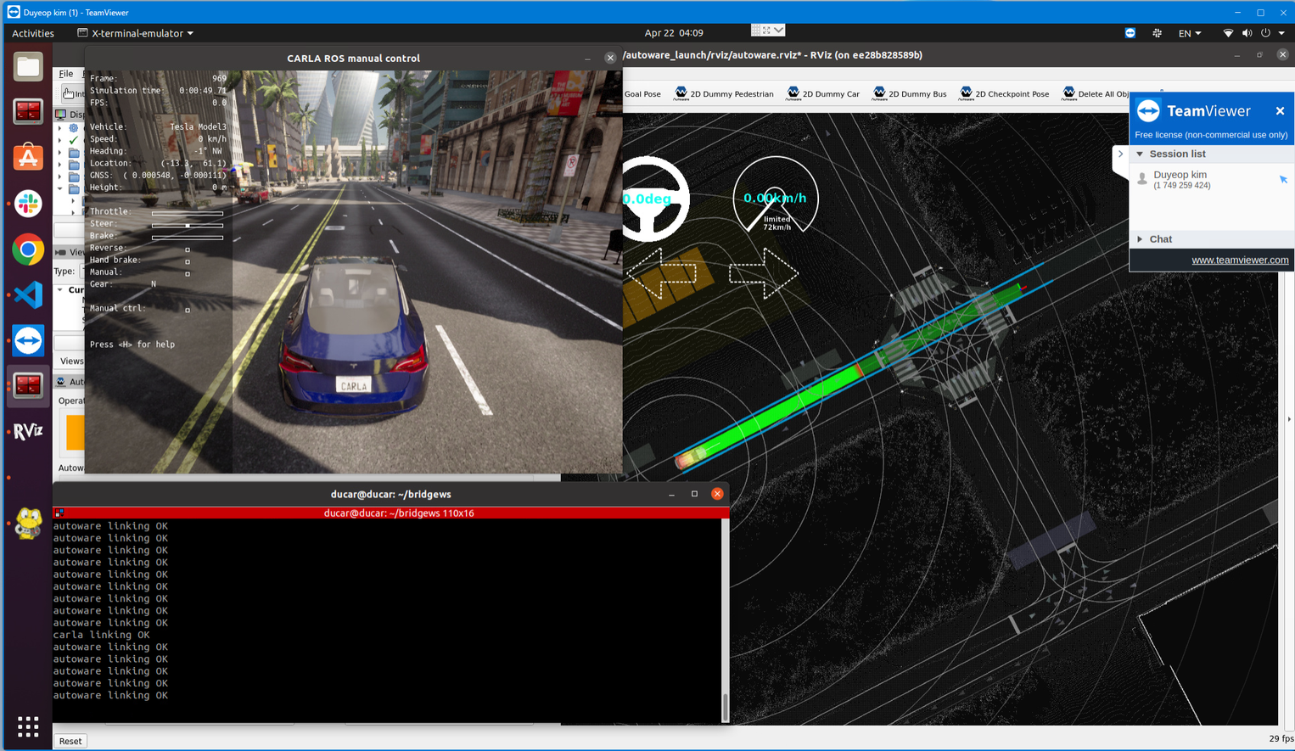This screenshot has width=1295, height=751.
Task: Open Google Chrome from the dock
Action: coord(28,249)
